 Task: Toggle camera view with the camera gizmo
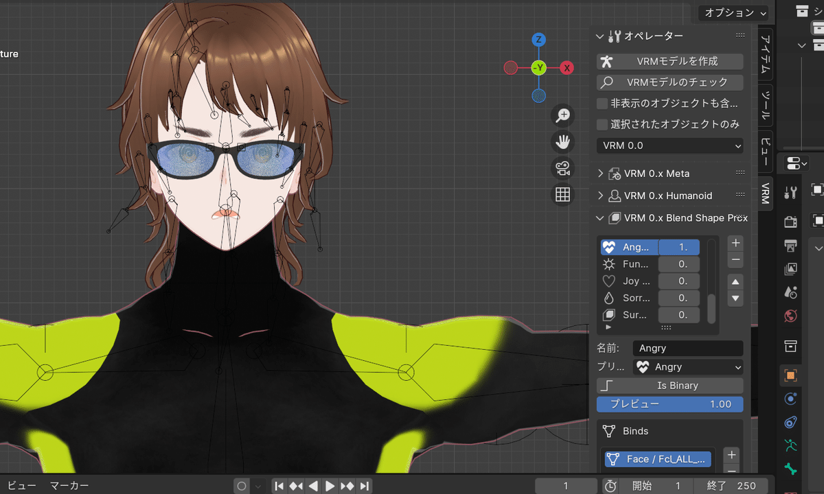[563, 168]
